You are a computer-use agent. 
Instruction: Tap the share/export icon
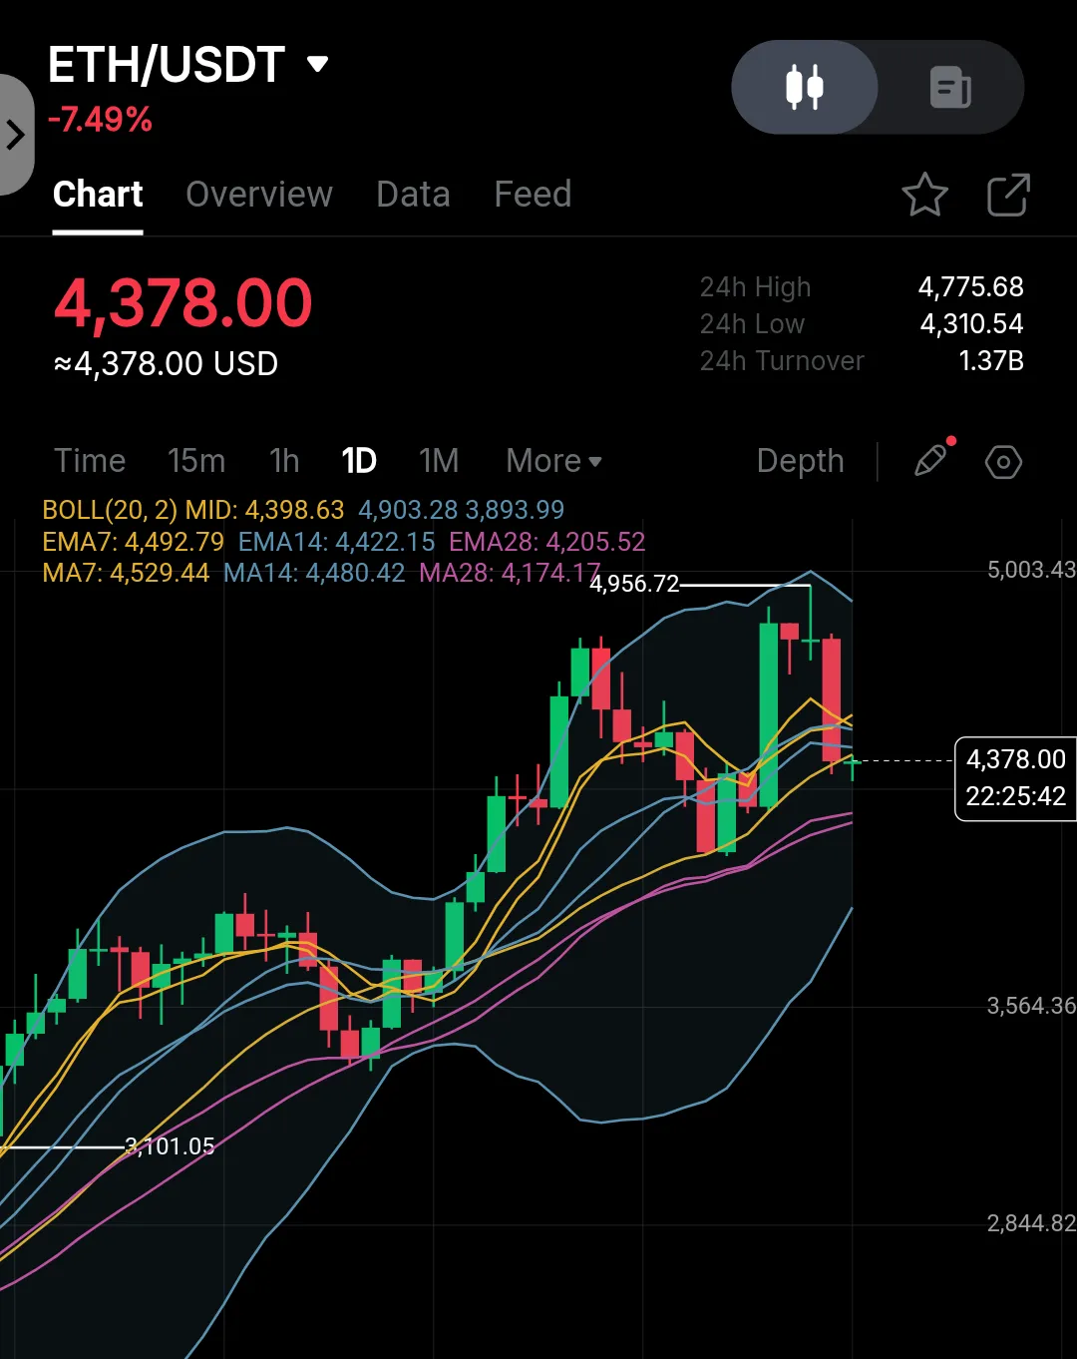pos(1008,195)
